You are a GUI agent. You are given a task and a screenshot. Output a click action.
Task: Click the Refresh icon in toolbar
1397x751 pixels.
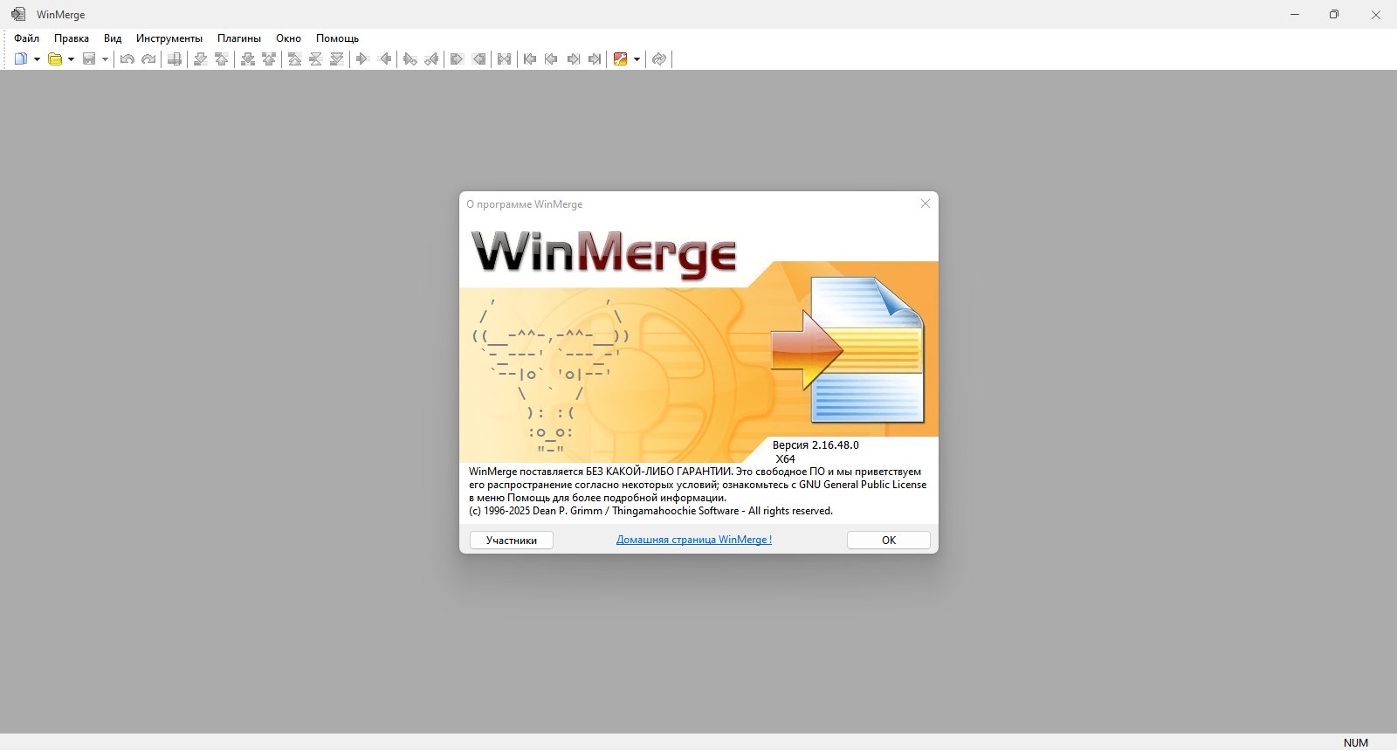659,59
